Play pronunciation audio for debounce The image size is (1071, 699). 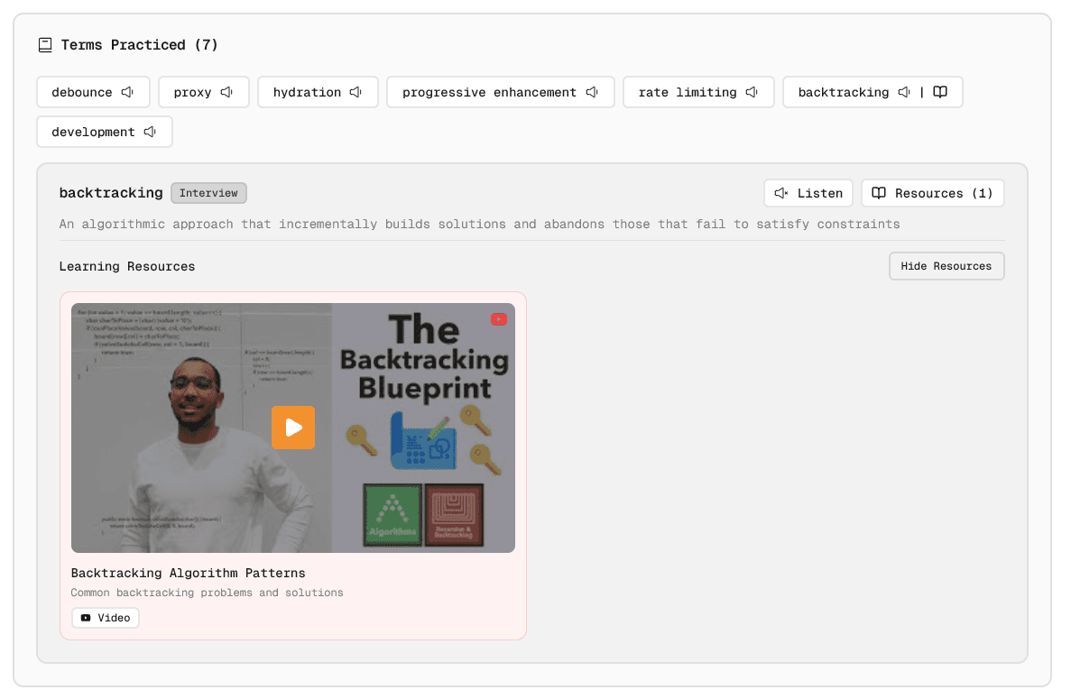[x=128, y=92]
